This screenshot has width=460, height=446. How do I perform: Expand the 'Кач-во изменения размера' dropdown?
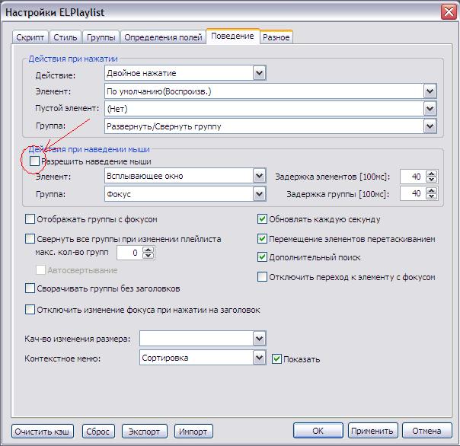(259, 338)
